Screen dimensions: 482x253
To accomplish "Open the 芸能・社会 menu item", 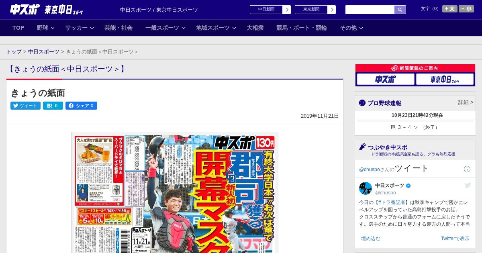I will click(x=118, y=28).
